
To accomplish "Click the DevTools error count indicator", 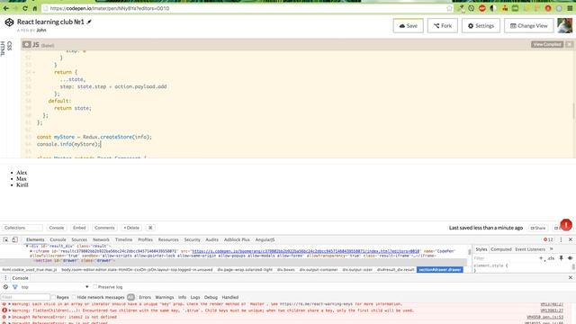I will click(x=548, y=239).
